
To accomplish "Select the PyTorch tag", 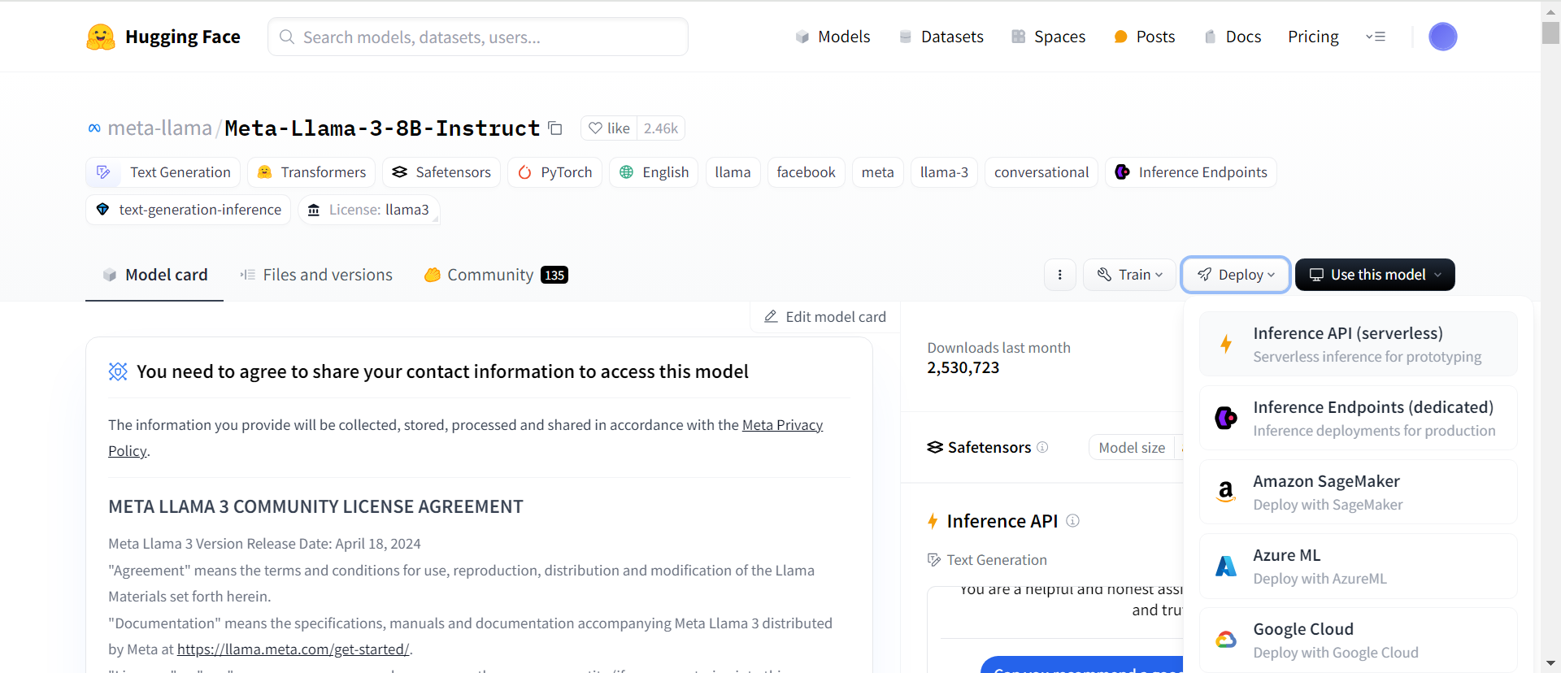I will click(x=554, y=172).
